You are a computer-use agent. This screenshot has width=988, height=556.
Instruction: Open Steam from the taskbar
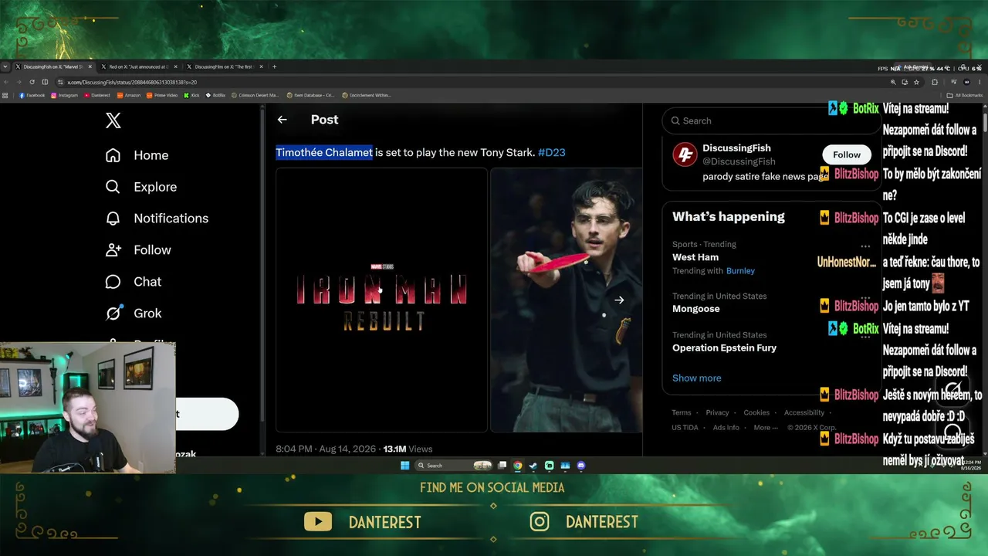[533, 466]
